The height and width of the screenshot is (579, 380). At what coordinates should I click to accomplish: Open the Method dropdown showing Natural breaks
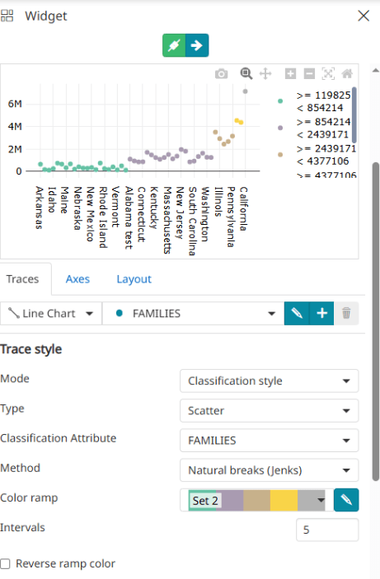(x=269, y=470)
